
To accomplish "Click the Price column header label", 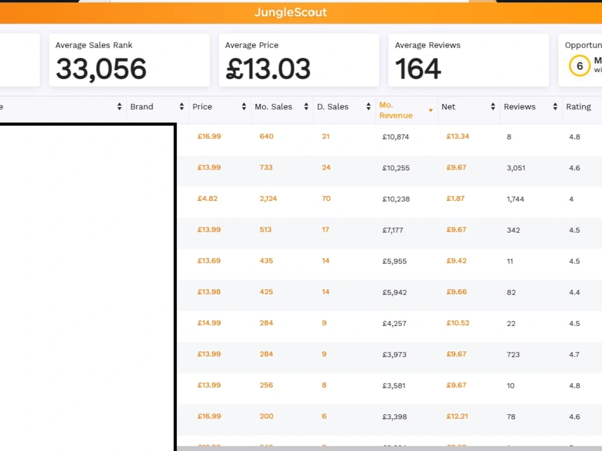I will pos(202,106).
